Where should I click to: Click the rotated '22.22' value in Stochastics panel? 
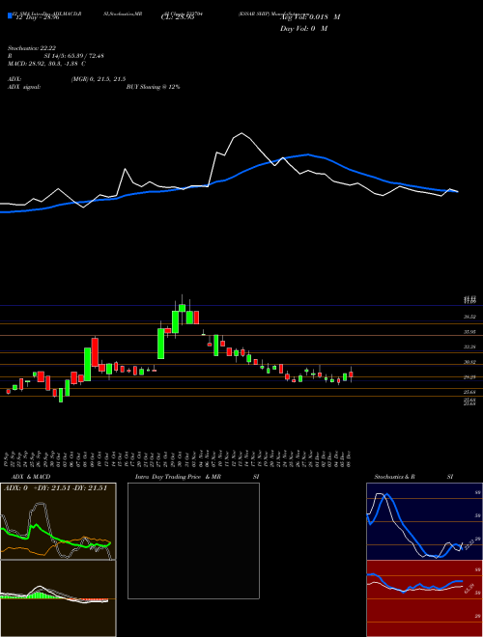469,543
